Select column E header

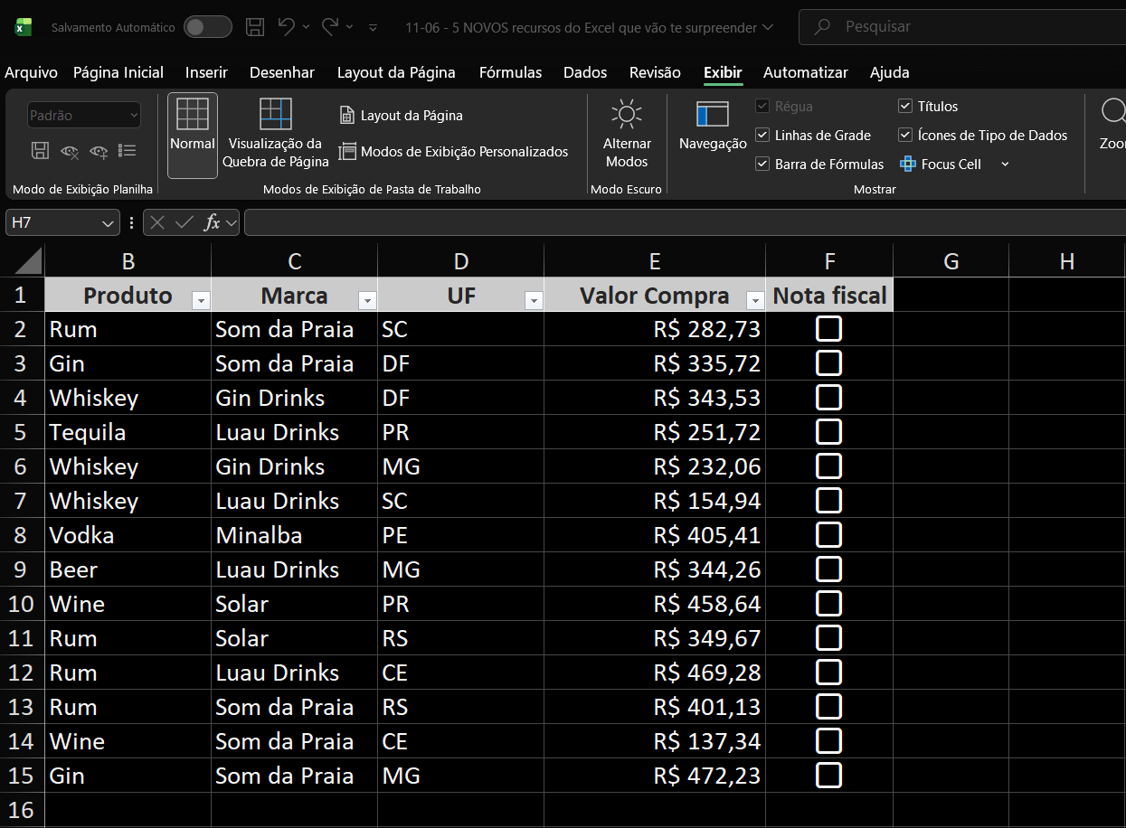click(655, 261)
